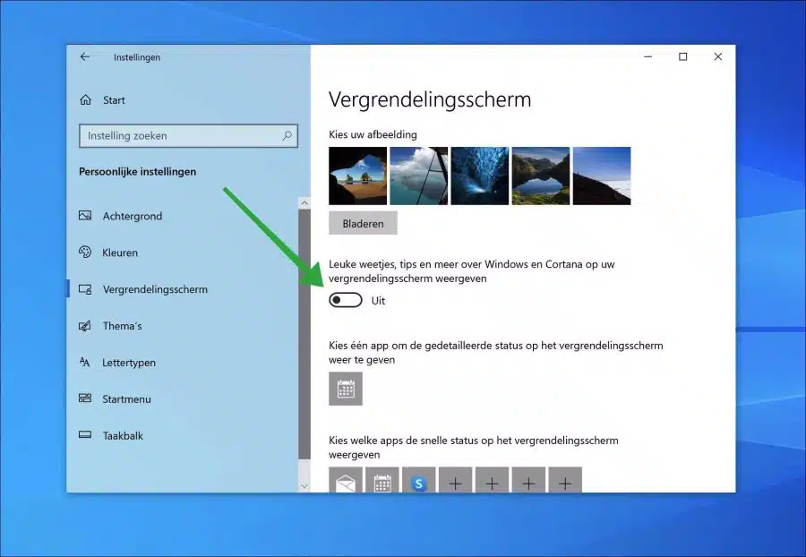Image resolution: width=806 pixels, height=557 pixels.
Task: Click sidebar scrollbar down arrow
Action: point(304,486)
